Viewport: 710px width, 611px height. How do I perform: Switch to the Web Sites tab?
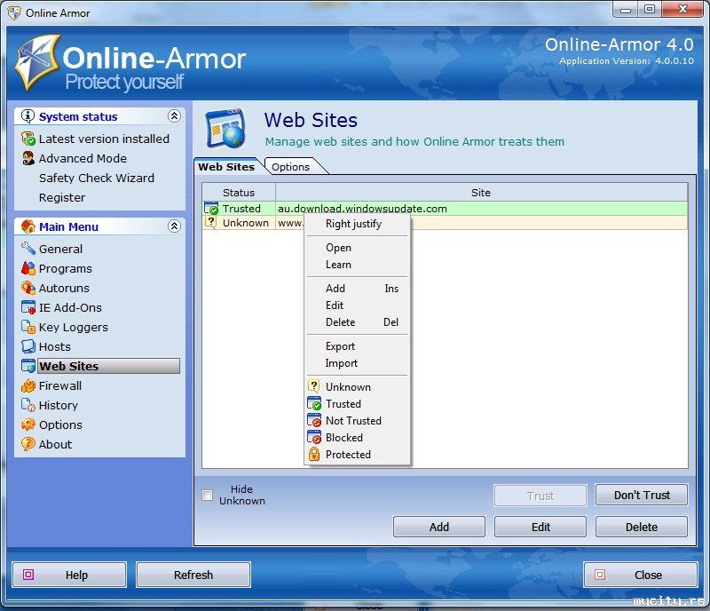click(x=226, y=167)
